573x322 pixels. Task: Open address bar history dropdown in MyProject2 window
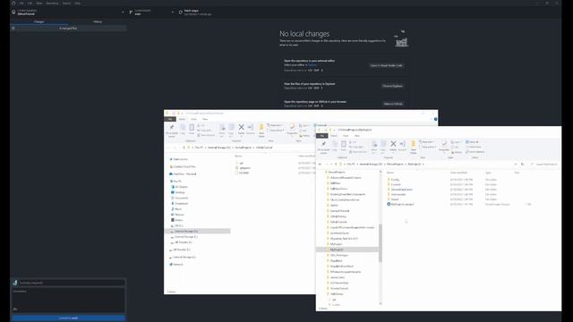coord(516,165)
